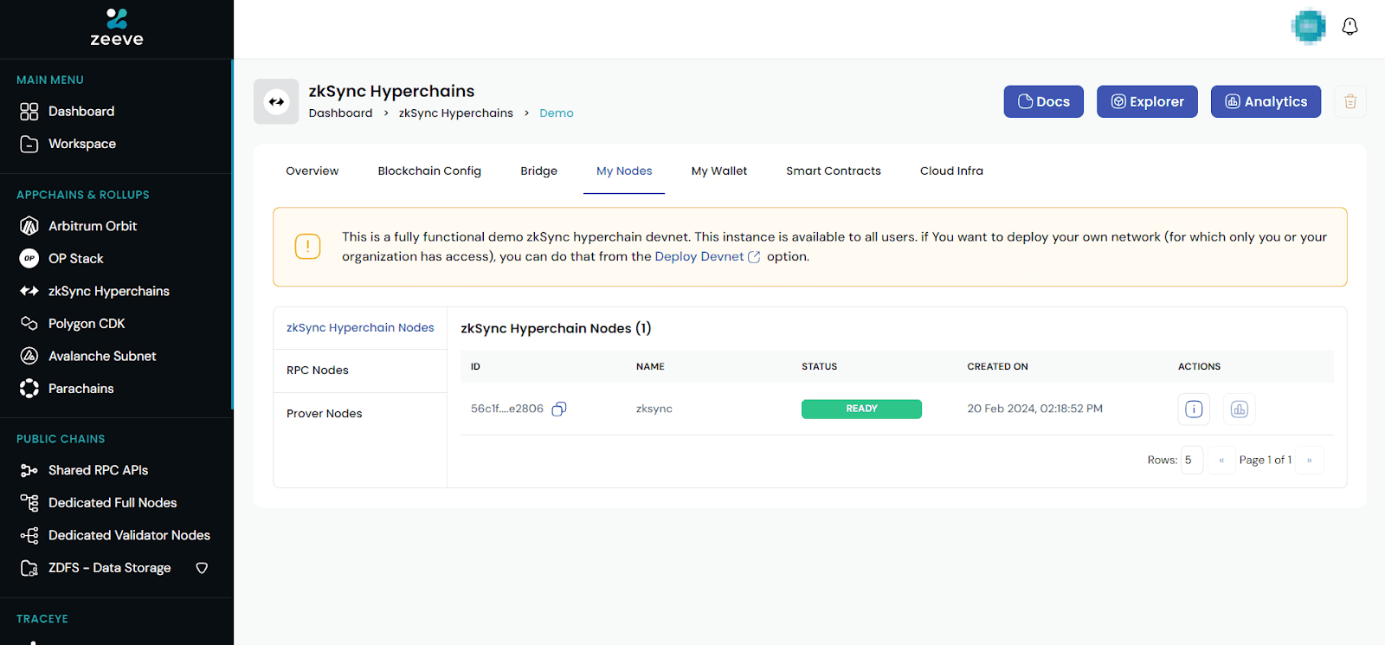Copy node ID 56c1f....e2806
1385x645 pixels.
559,409
